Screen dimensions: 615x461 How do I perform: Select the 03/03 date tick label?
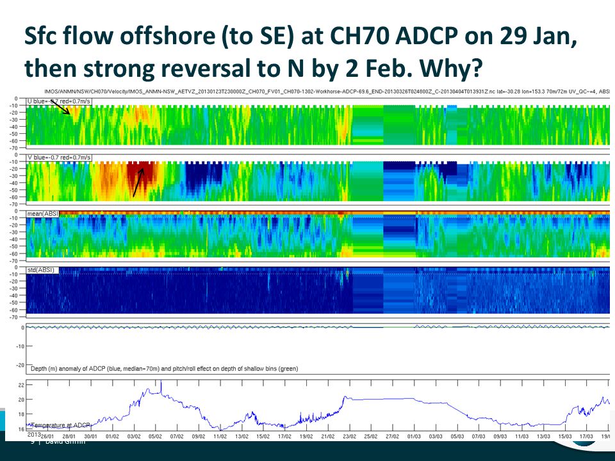pos(436,436)
